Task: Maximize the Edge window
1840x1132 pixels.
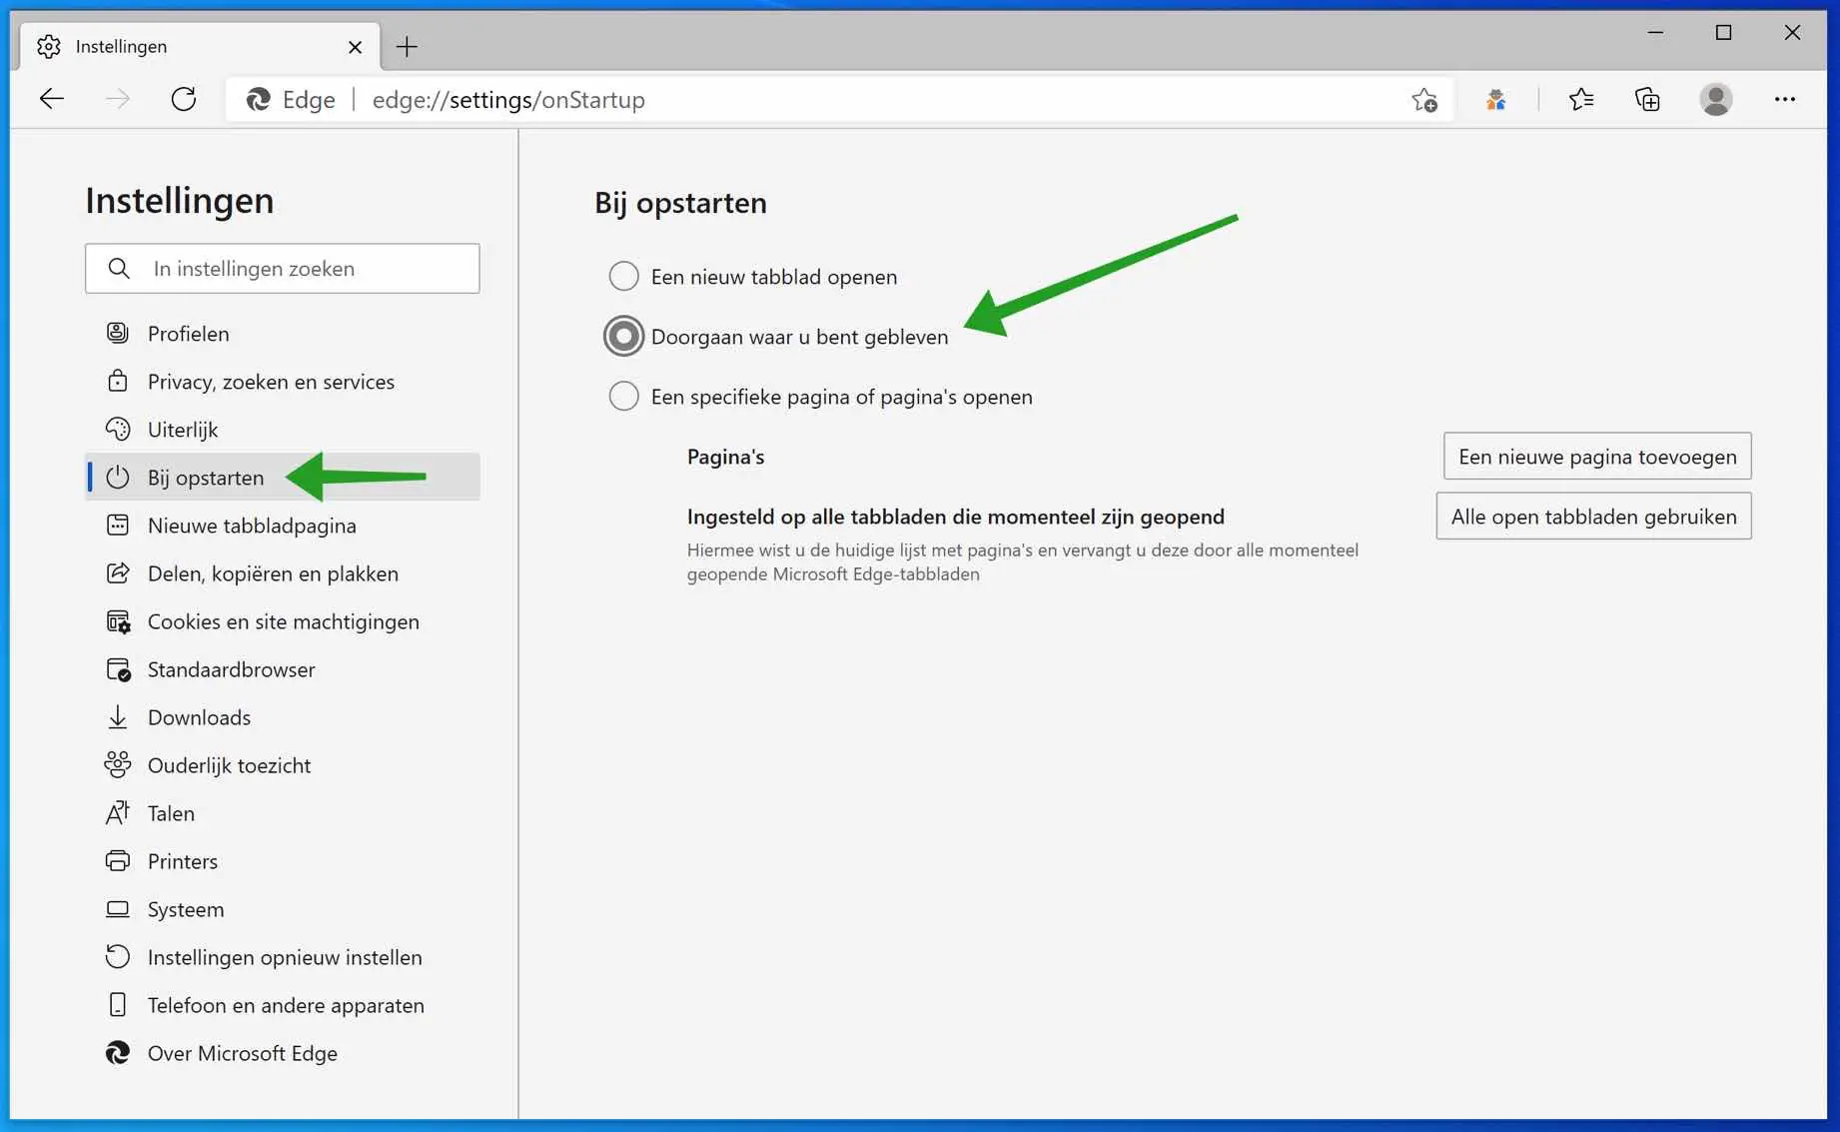Action: (x=1723, y=33)
